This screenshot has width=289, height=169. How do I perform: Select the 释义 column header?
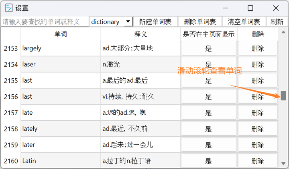pos(140,34)
